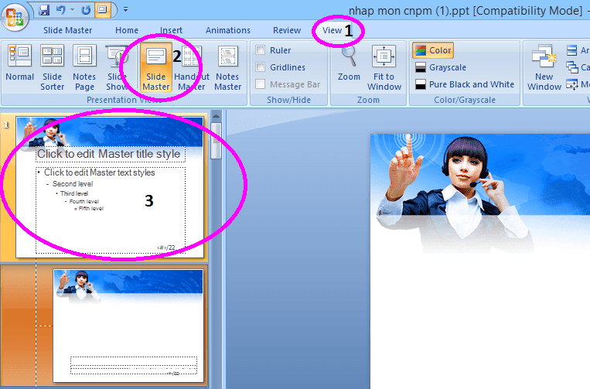
Task: Click thumbnail pane scrollbar up arrow
Action: pyautogui.click(x=216, y=116)
